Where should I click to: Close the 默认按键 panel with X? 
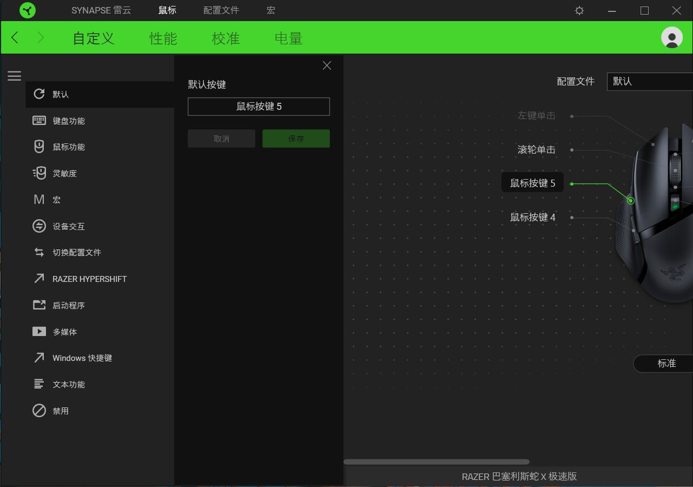pyautogui.click(x=327, y=65)
